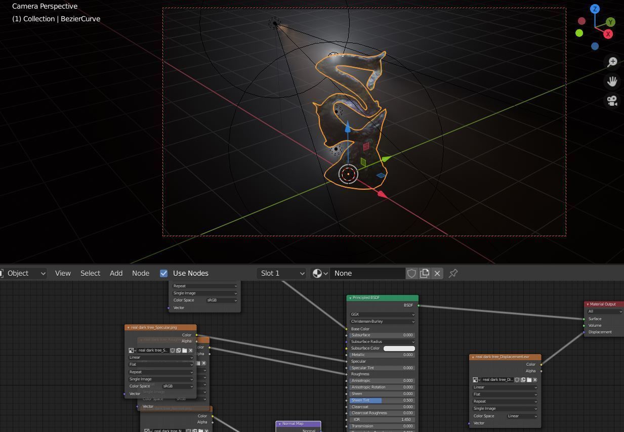Click the Displacement image name field
Image resolution: width=624 pixels, height=432 pixels.
click(x=497, y=379)
